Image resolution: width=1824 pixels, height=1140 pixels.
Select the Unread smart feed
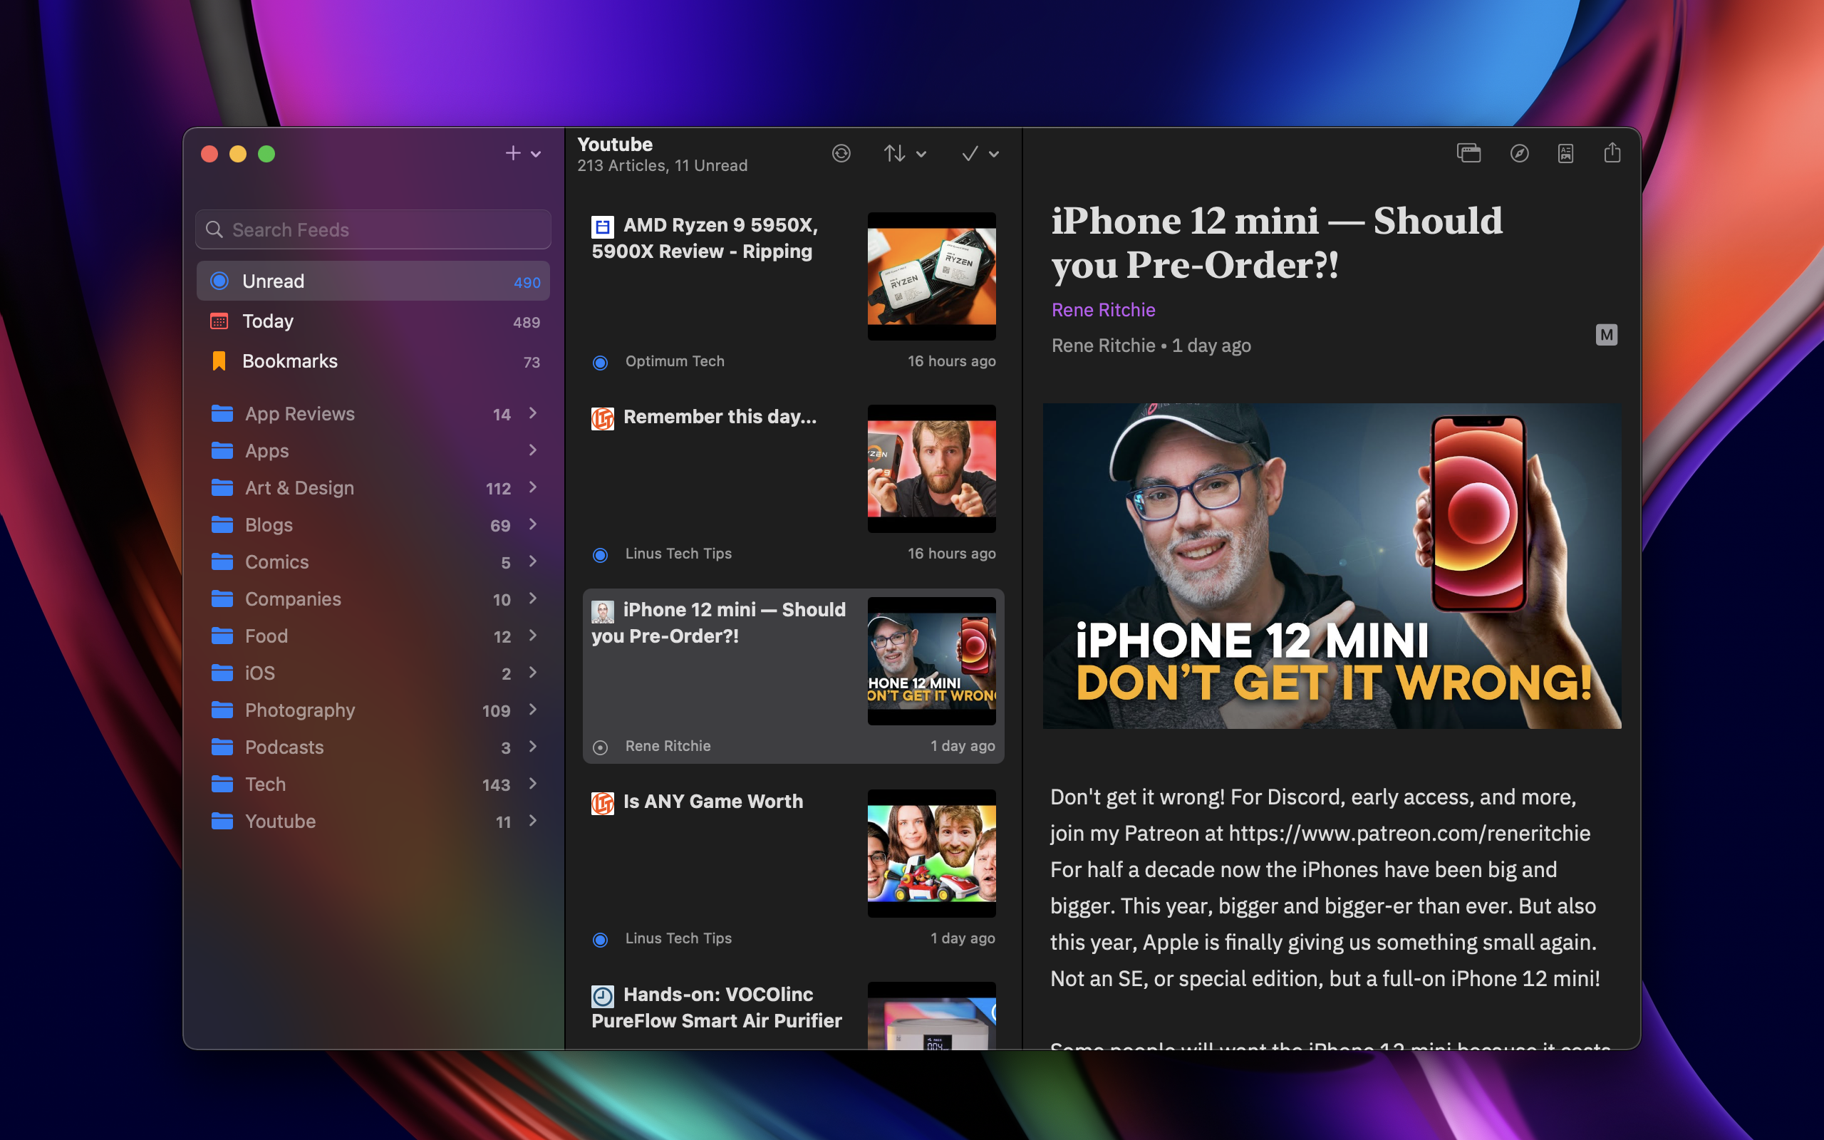[373, 281]
